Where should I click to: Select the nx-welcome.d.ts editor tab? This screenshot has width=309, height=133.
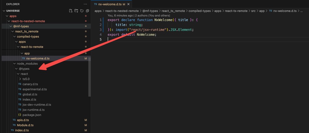coord(109,4)
